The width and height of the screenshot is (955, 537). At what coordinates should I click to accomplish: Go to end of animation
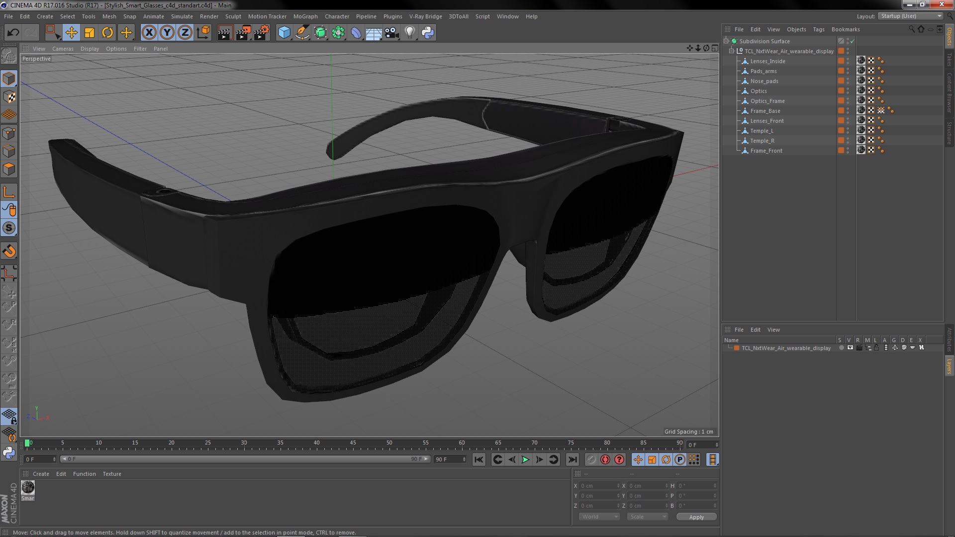pos(573,460)
